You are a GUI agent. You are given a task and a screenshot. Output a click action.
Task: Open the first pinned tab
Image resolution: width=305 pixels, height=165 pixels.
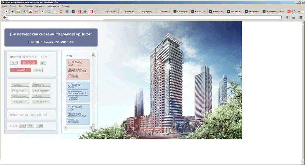[x=6, y=12]
